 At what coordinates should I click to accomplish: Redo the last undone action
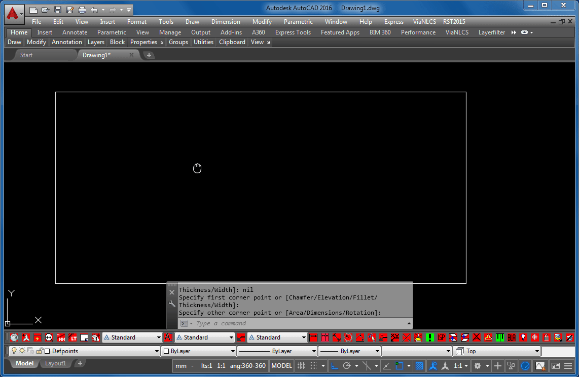coord(113,10)
